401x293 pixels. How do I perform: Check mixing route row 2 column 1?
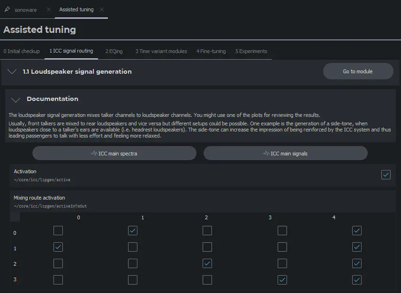[132, 263]
